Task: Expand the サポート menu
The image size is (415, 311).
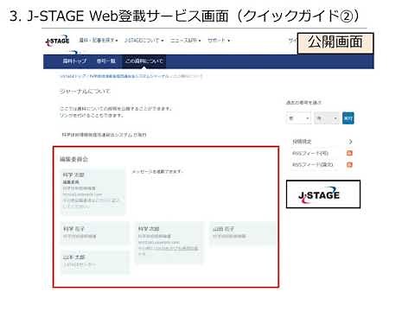Action: [x=219, y=41]
